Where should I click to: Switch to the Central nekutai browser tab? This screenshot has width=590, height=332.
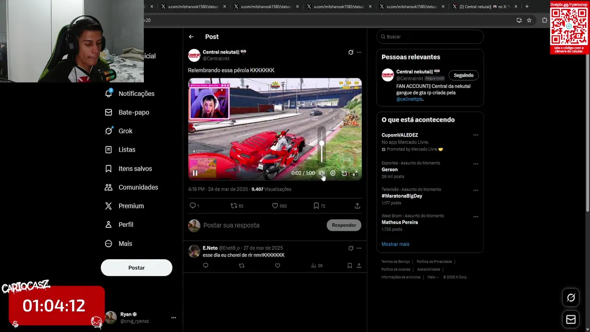[484, 6]
